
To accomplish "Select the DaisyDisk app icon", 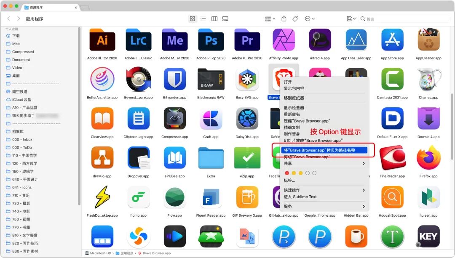I will click(x=247, y=119).
